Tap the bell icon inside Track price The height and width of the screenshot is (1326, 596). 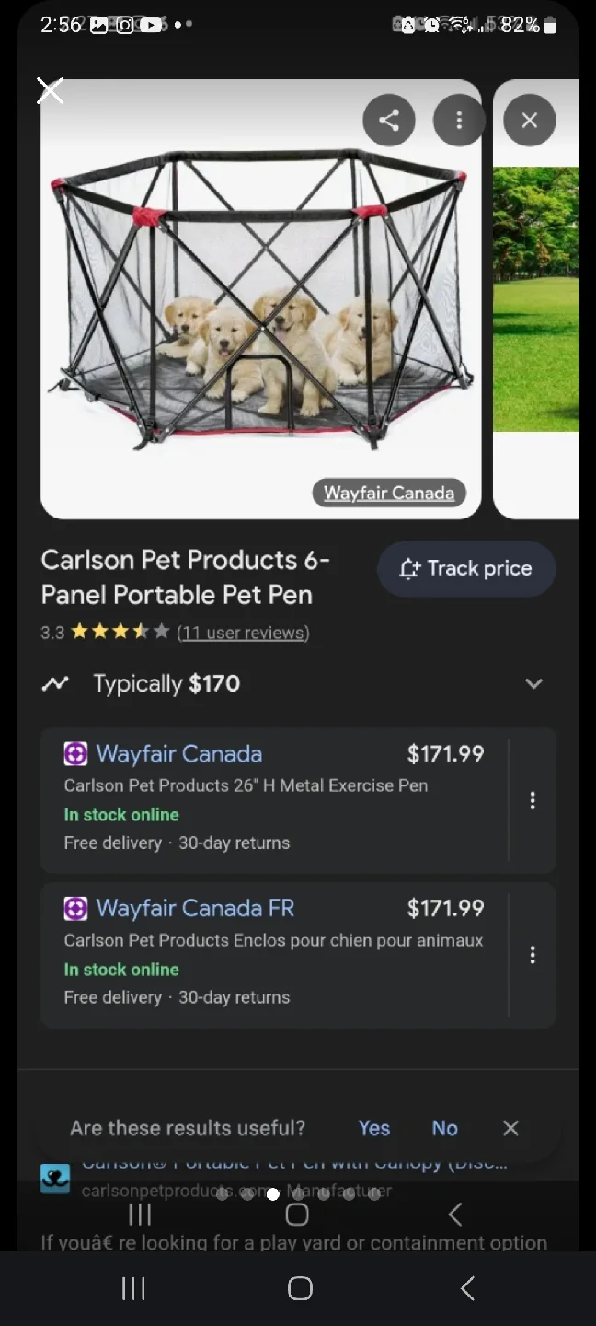click(x=408, y=568)
